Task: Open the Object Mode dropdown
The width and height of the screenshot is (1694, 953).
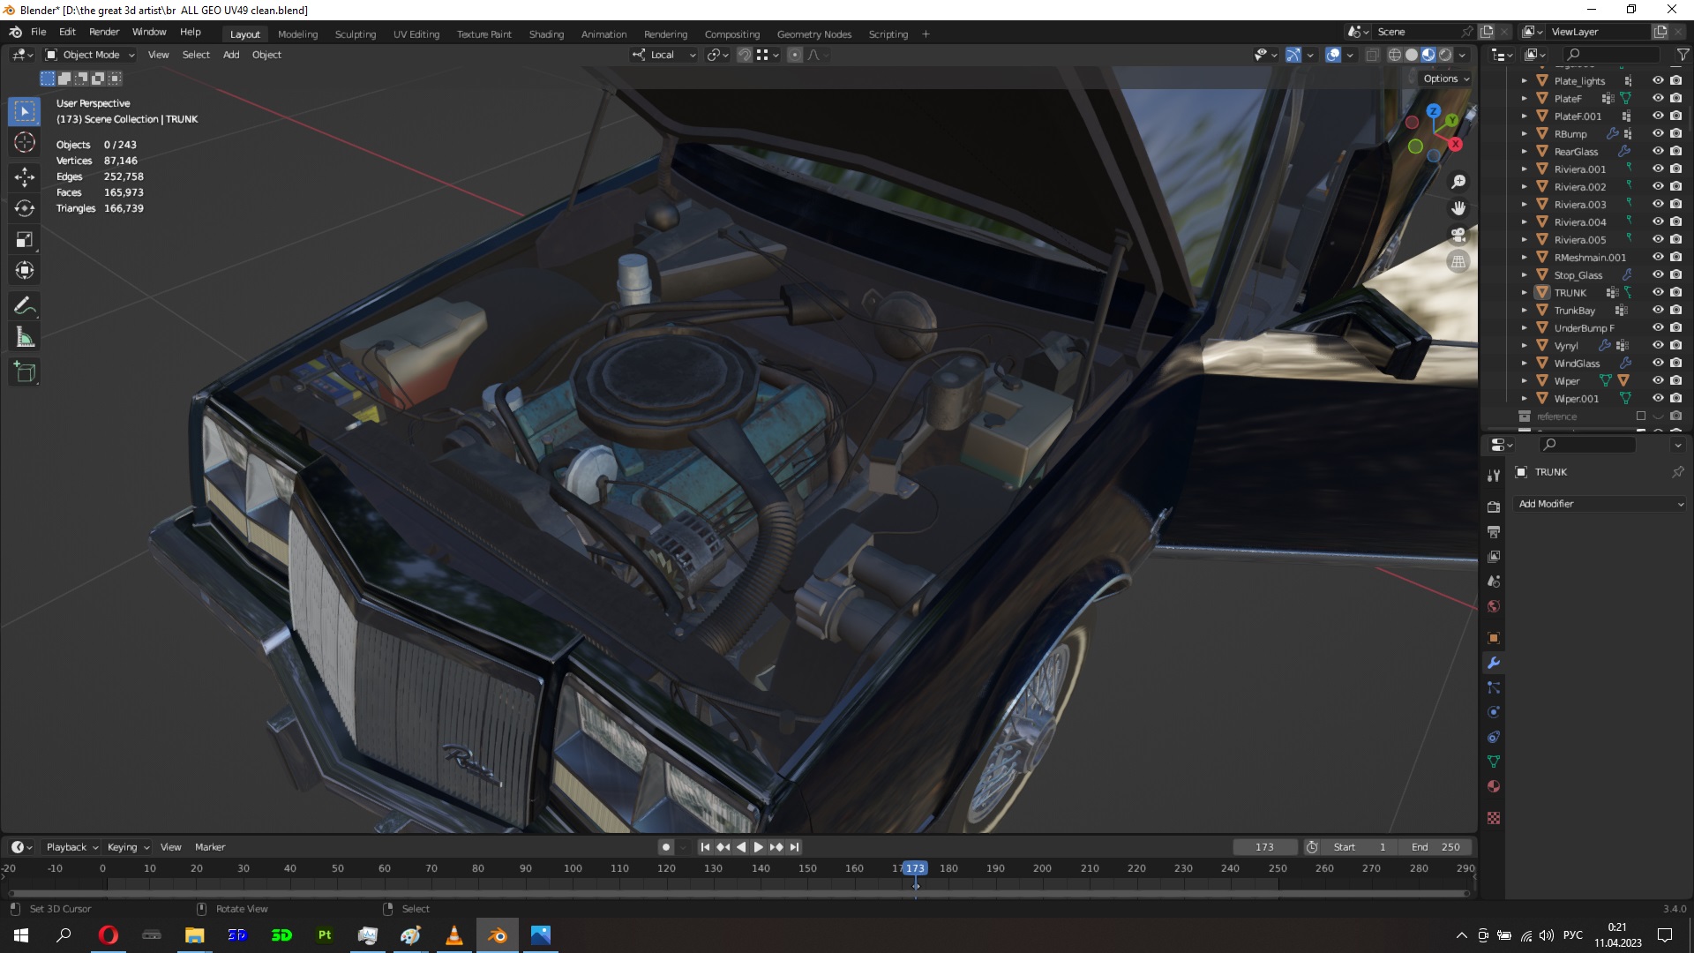Action: [90, 55]
